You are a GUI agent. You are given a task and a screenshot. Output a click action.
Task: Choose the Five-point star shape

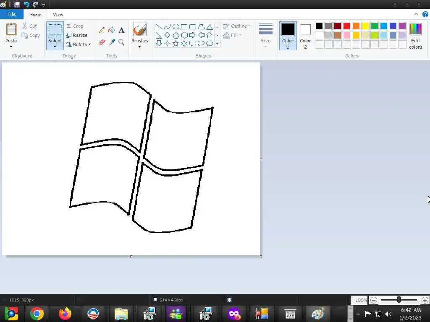(176, 44)
